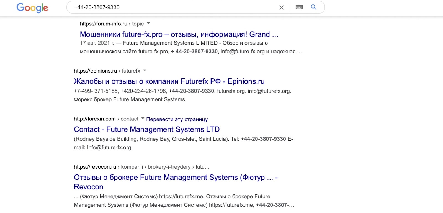This screenshot has height=213, width=443.
Task: Click snippet 'Rodney Bayside Building, Rodney Bay'
Action: (x=122, y=139)
